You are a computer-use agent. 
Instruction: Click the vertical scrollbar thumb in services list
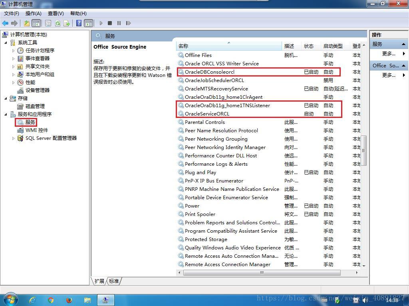tap(363, 150)
